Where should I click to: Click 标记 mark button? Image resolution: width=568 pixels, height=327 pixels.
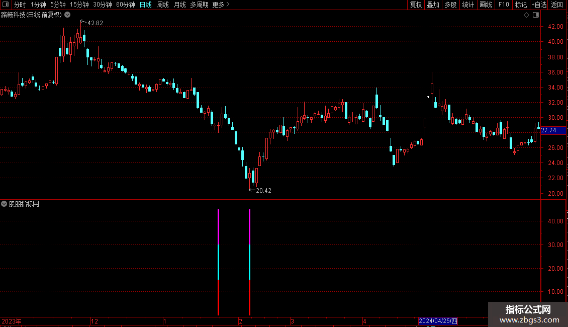click(521, 5)
